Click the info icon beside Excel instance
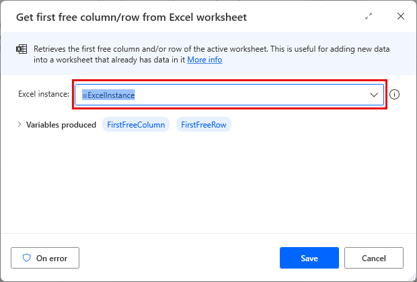Screen dimensions: 417x282 click(395, 95)
